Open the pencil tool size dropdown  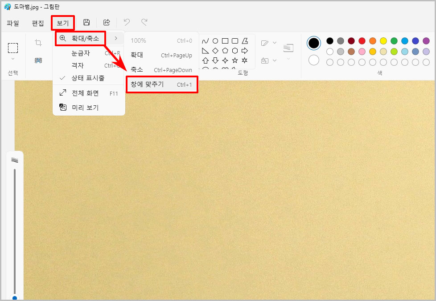(274, 42)
